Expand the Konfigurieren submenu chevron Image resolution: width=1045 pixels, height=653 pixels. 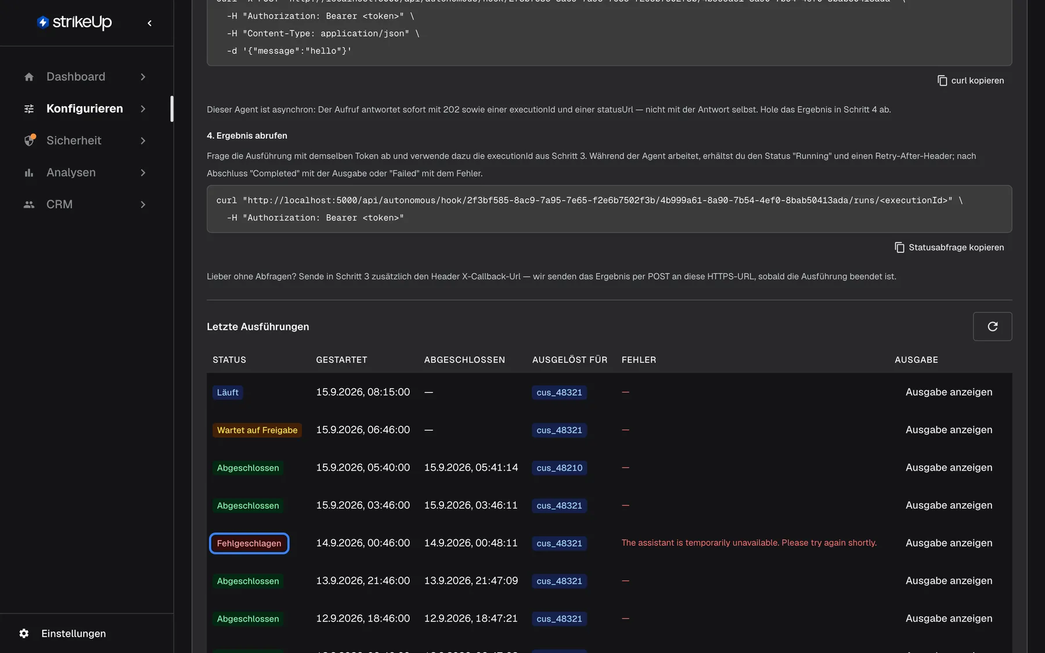[x=143, y=109]
